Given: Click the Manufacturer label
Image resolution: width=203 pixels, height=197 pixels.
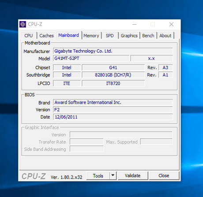Looking at the screenshot, I should (37, 51).
